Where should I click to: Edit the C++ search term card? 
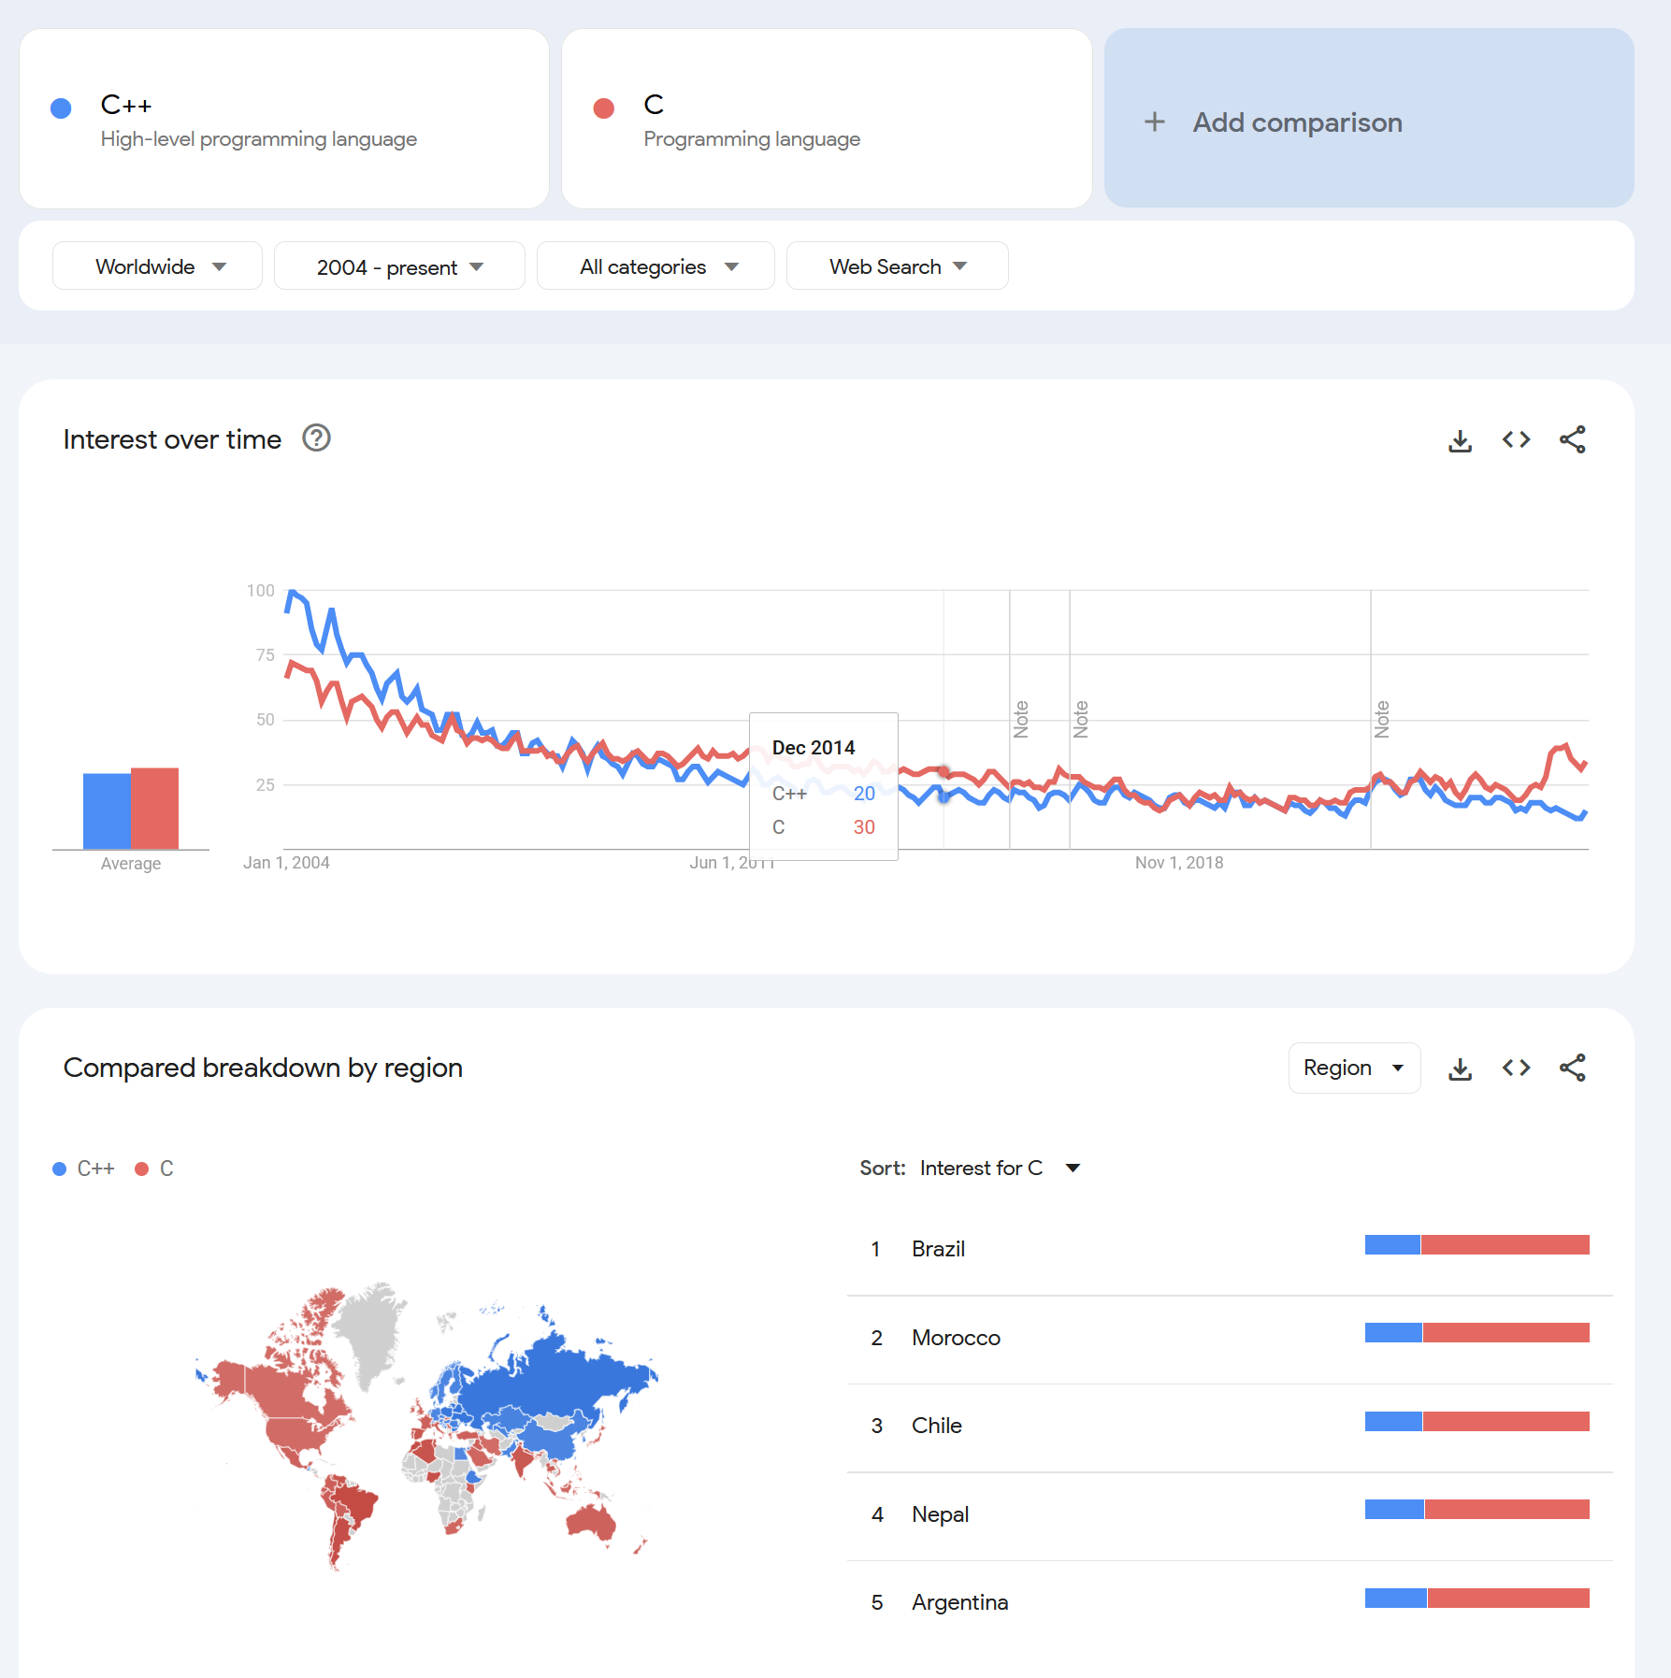pos(284,119)
